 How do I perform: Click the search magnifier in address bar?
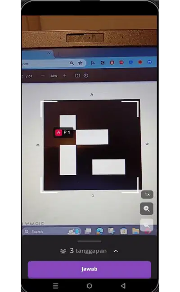pos(72,63)
